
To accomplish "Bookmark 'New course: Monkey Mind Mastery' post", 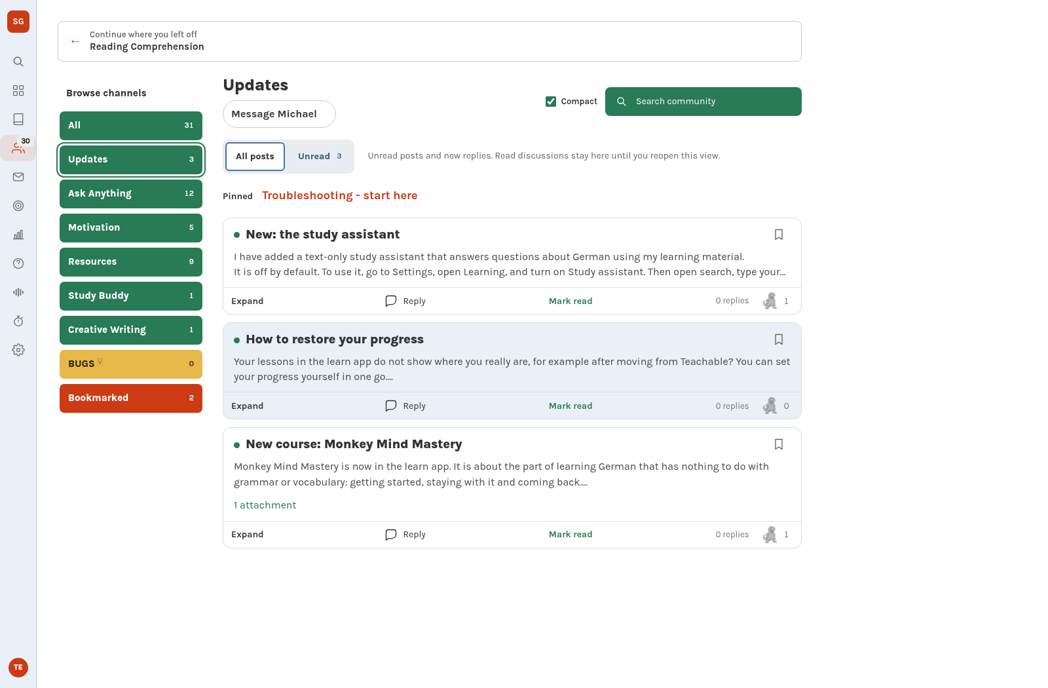I will pyautogui.click(x=779, y=444).
